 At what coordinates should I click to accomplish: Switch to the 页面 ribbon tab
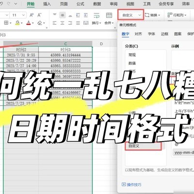tap(64, 4)
